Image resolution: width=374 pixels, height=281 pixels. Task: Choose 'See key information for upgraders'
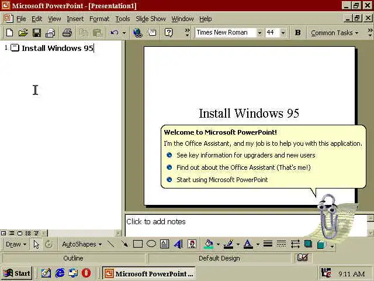[x=246, y=155]
